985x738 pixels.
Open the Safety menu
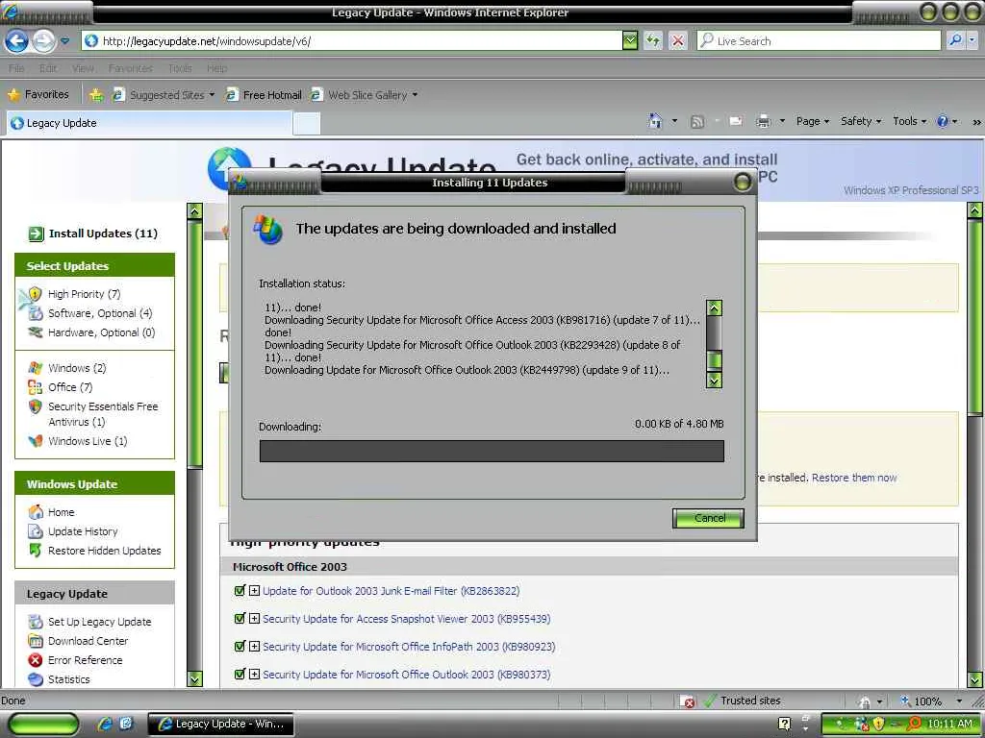pyautogui.click(x=861, y=121)
